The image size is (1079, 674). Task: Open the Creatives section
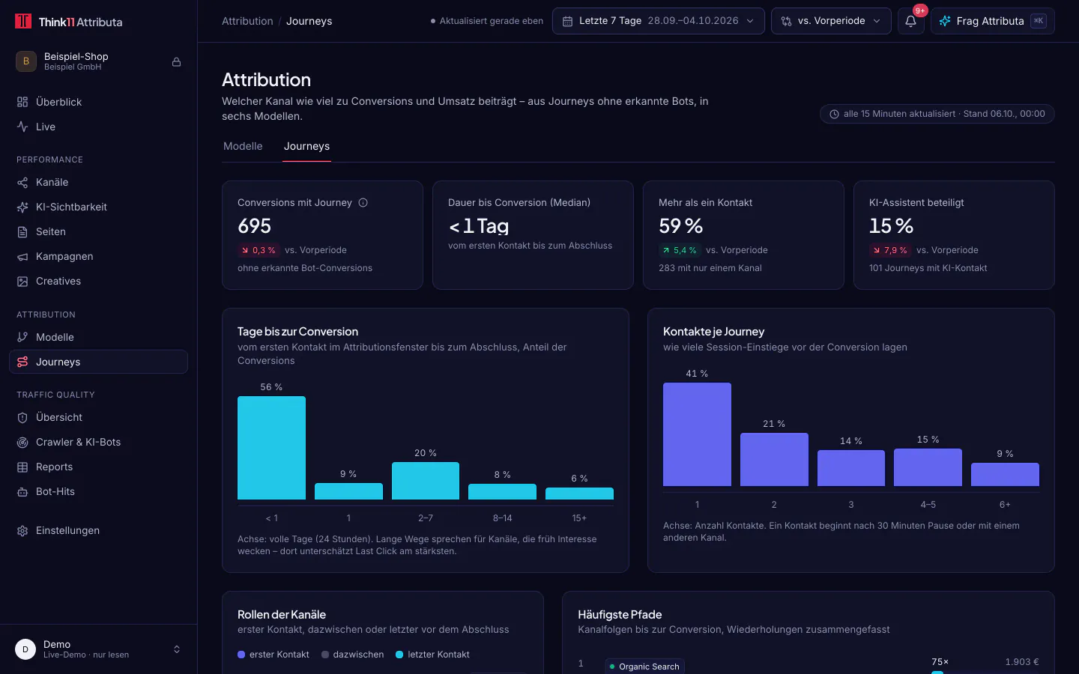pyautogui.click(x=98, y=281)
